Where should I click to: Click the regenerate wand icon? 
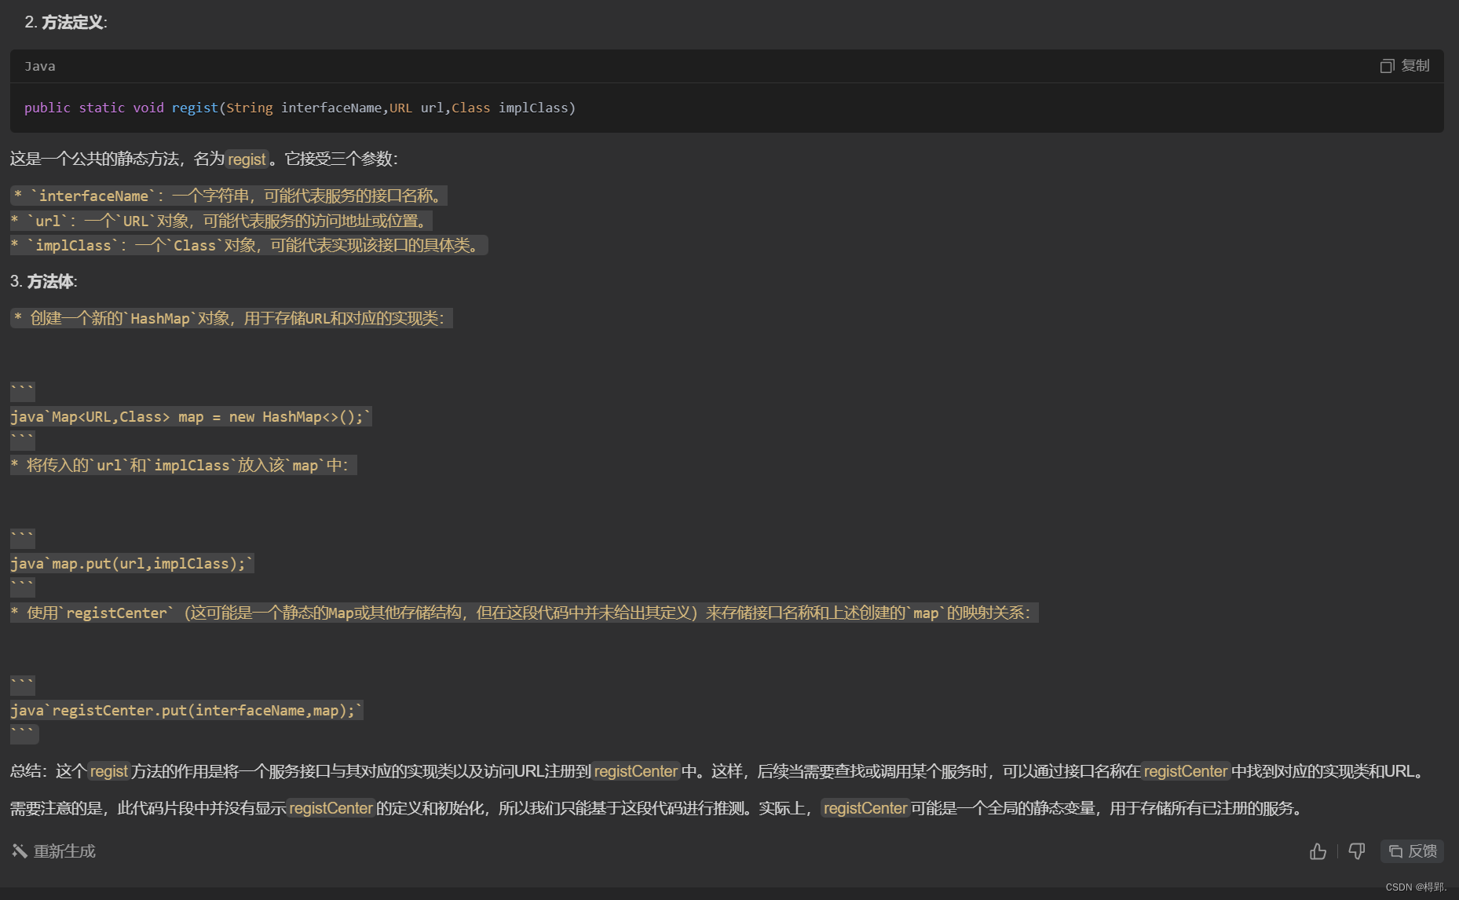20,851
